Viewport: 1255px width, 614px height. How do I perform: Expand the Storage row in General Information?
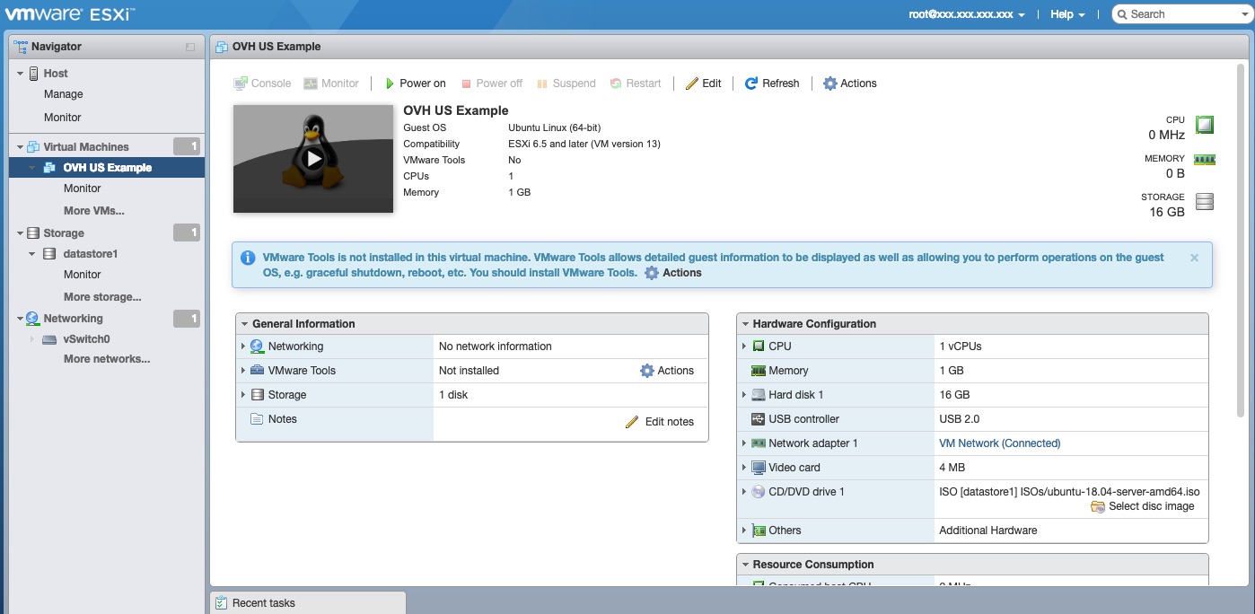(242, 395)
